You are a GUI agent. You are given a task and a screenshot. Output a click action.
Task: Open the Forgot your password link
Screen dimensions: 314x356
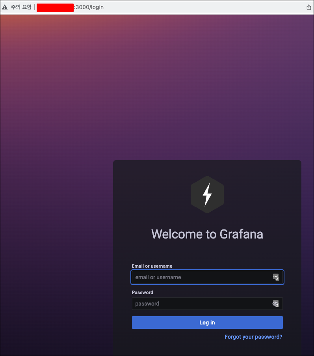coord(253,337)
